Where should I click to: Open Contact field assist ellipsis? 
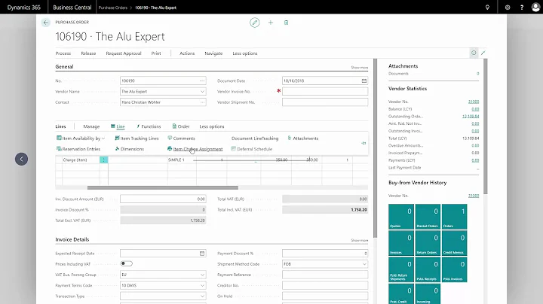tap(202, 102)
